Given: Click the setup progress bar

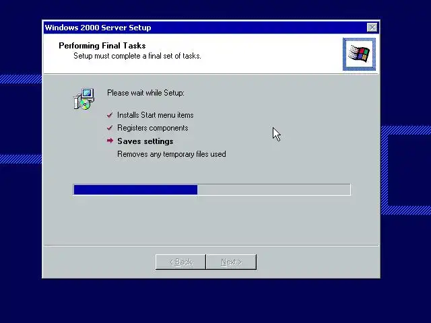Looking at the screenshot, I should [212, 190].
